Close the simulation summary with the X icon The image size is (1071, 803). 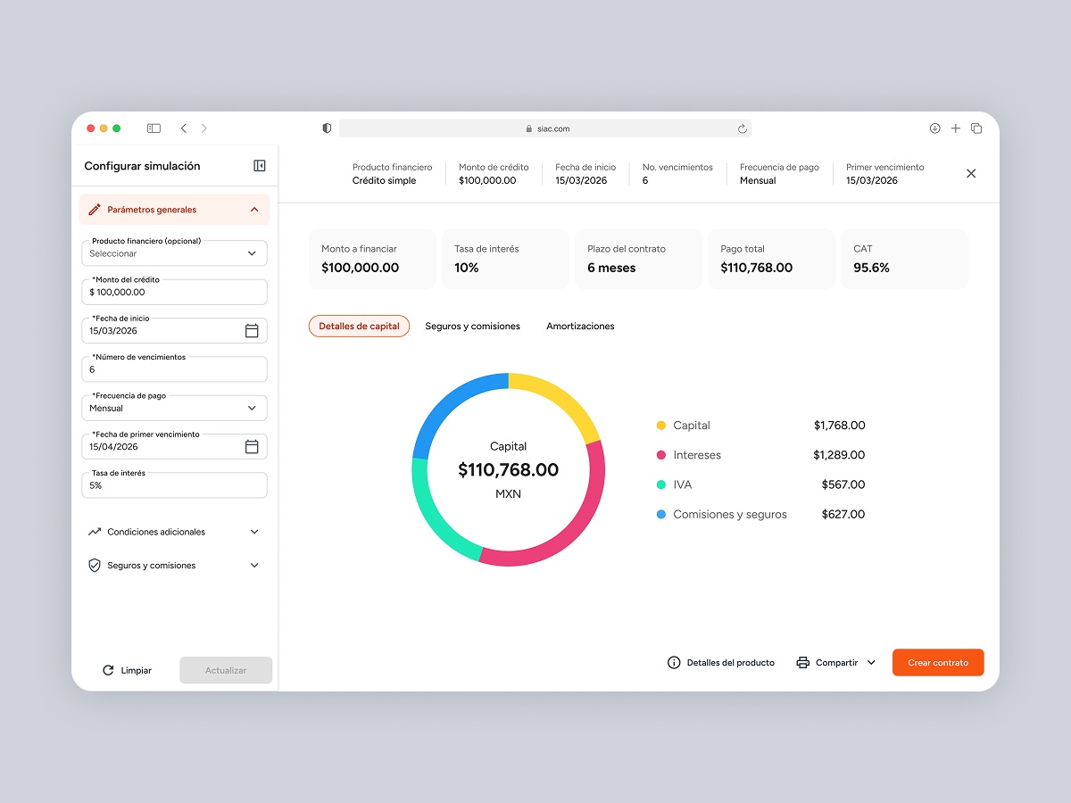point(971,173)
